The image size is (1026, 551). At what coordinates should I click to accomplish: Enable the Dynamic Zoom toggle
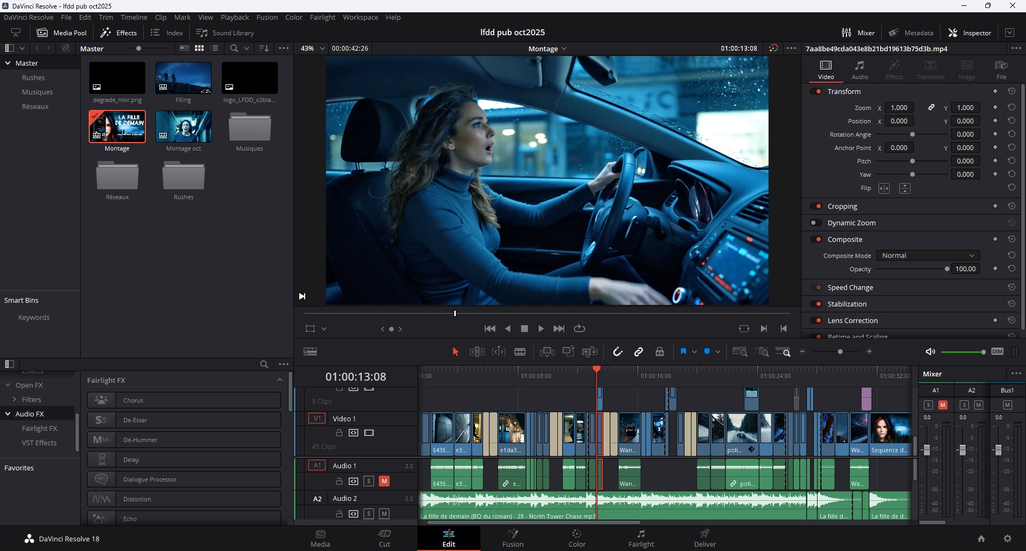(x=815, y=223)
